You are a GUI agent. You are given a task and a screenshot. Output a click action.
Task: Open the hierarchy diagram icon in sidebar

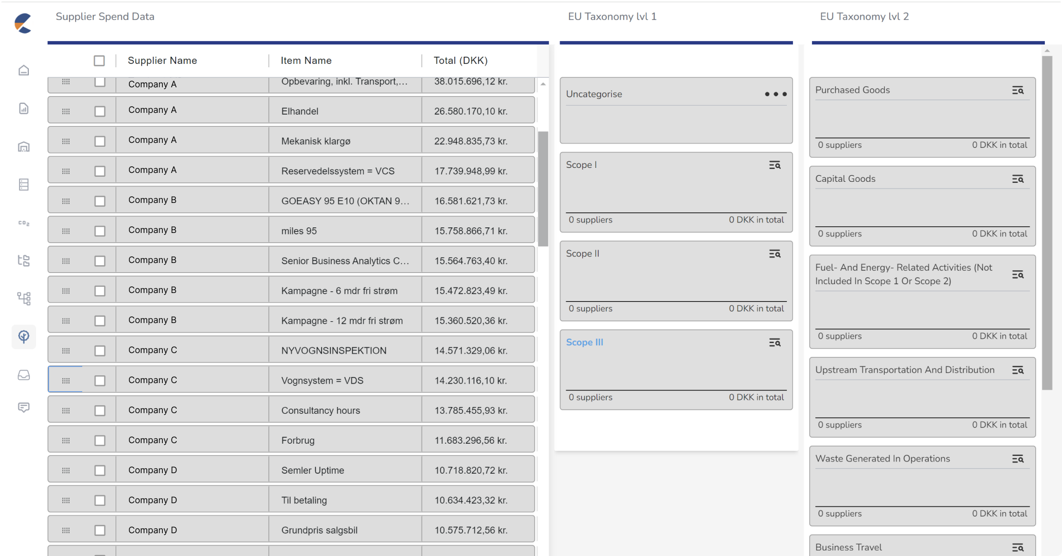click(x=24, y=299)
